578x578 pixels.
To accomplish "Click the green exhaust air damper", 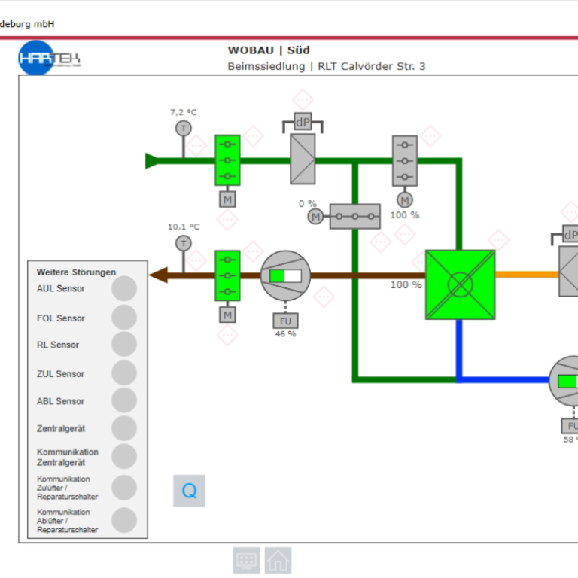I will tap(227, 275).
